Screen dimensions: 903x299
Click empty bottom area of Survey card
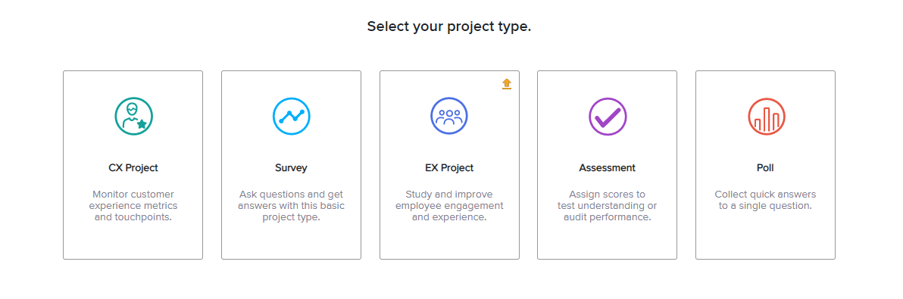(x=292, y=241)
